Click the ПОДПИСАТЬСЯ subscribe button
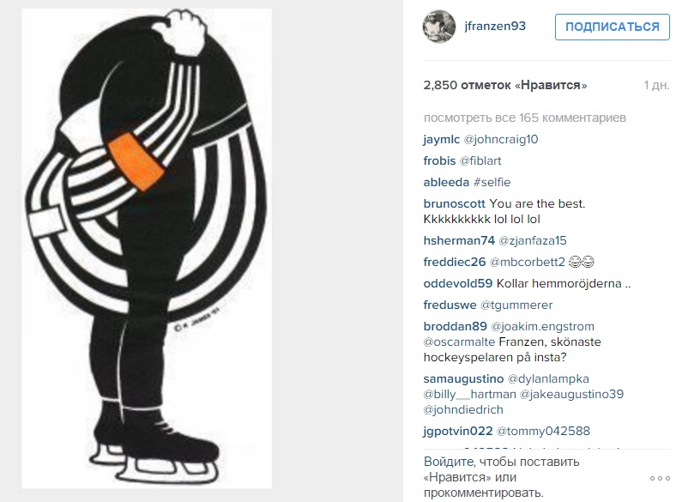The height and width of the screenshot is (502, 676). click(x=613, y=27)
